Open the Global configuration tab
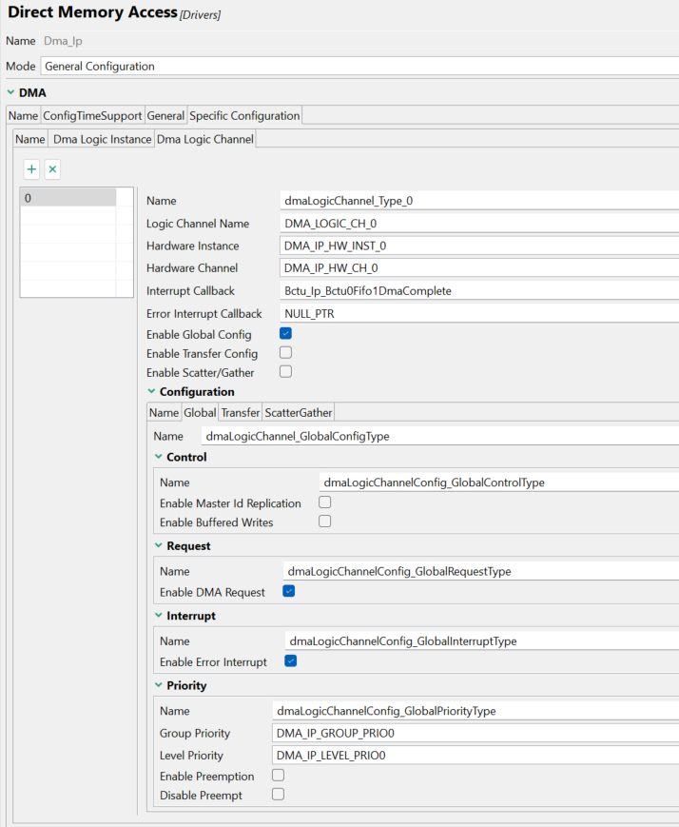 [200, 412]
